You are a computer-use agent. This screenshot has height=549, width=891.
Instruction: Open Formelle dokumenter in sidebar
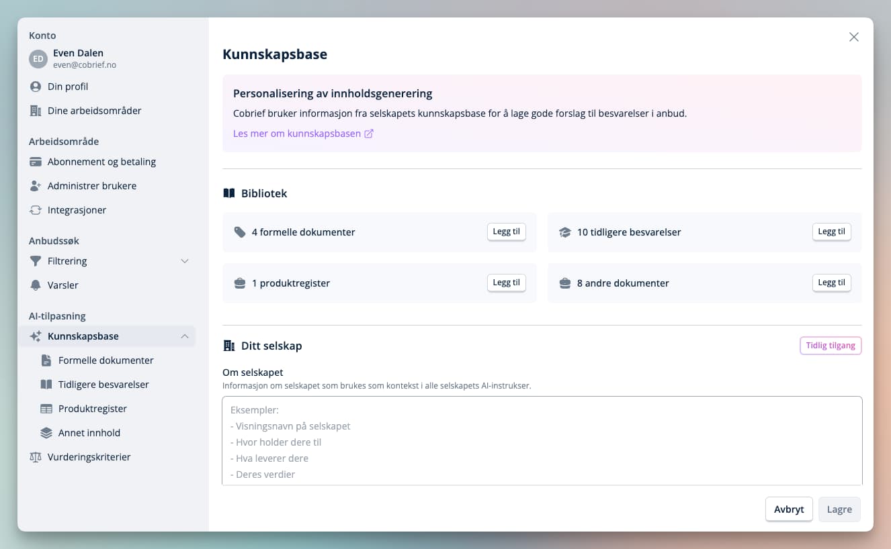point(105,360)
